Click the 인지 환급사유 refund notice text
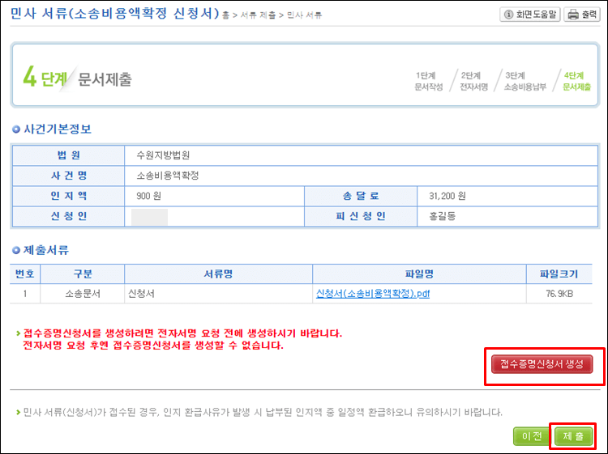This screenshot has width=608, height=454. click(263, 412)
